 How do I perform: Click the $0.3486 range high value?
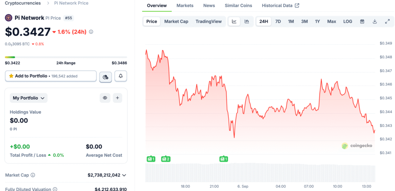coord(120,63)
